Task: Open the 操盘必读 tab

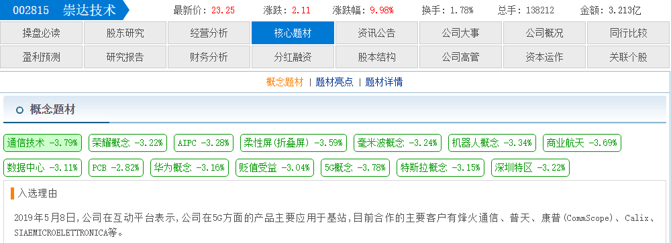Action: pos(42,33)
